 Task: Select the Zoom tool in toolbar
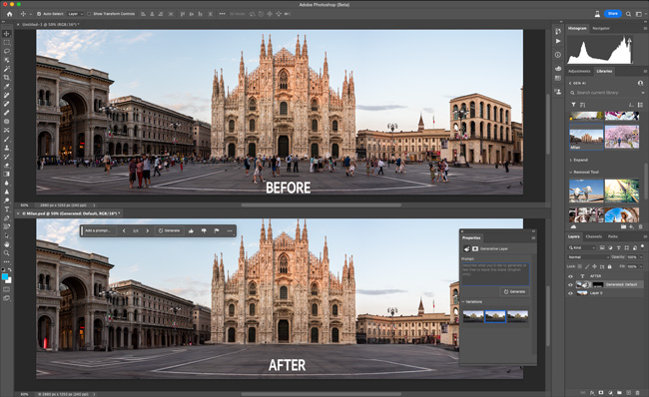pyautogui.click(x=7, y=252)
